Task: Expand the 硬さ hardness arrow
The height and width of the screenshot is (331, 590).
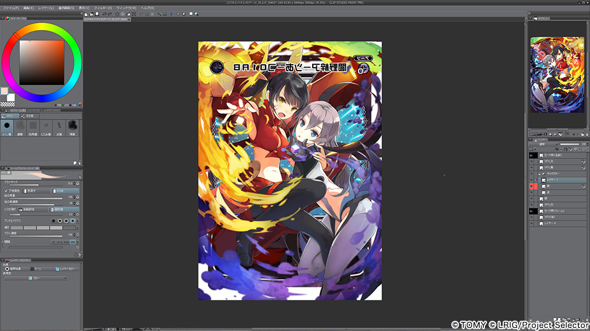Action: [x=78, y=228]
